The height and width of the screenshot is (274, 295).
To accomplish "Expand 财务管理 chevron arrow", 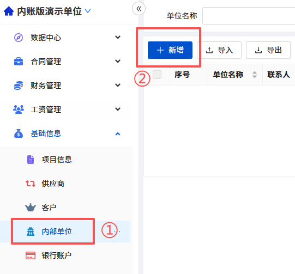I will [118, 85].
